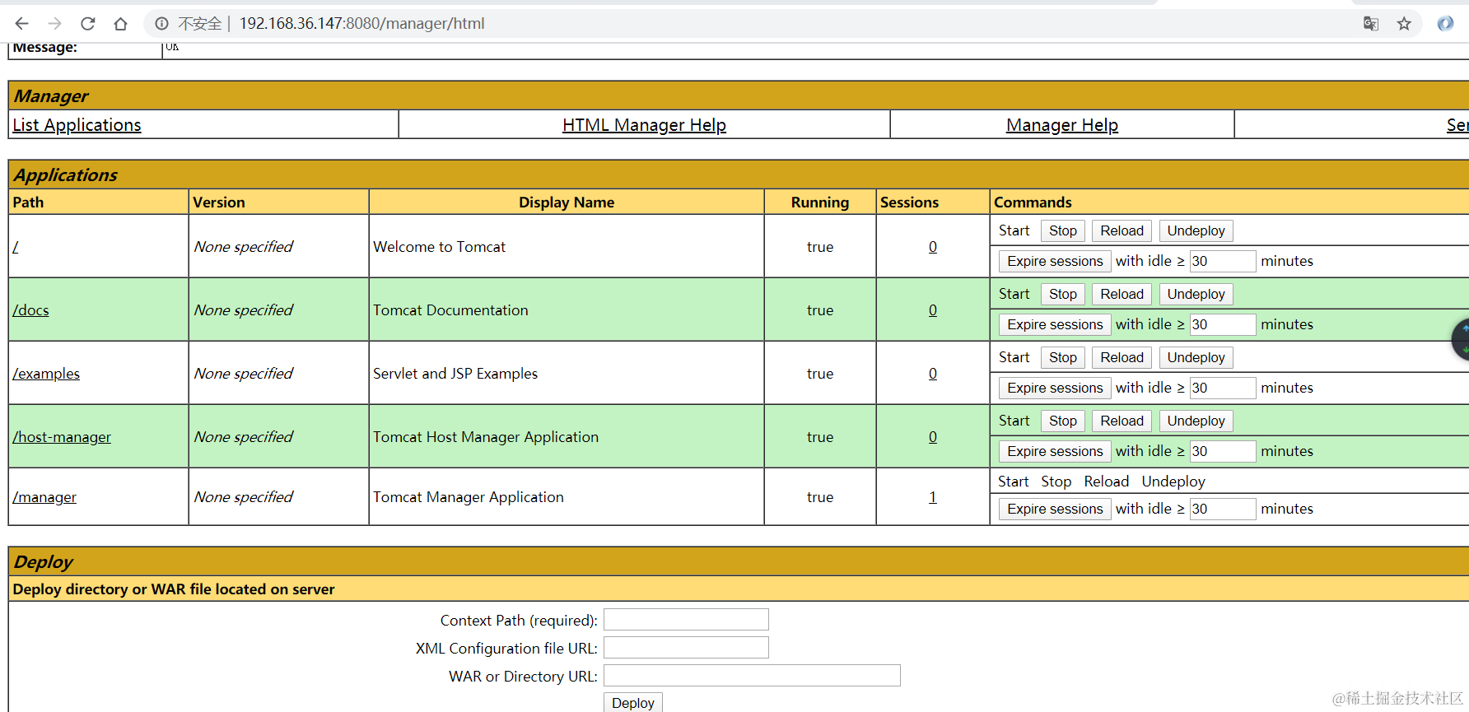
Task: Open the browser home page icon
Action: tap(120, 23)
